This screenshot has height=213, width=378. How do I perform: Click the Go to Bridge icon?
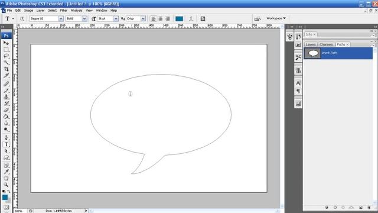click(258, 19)
